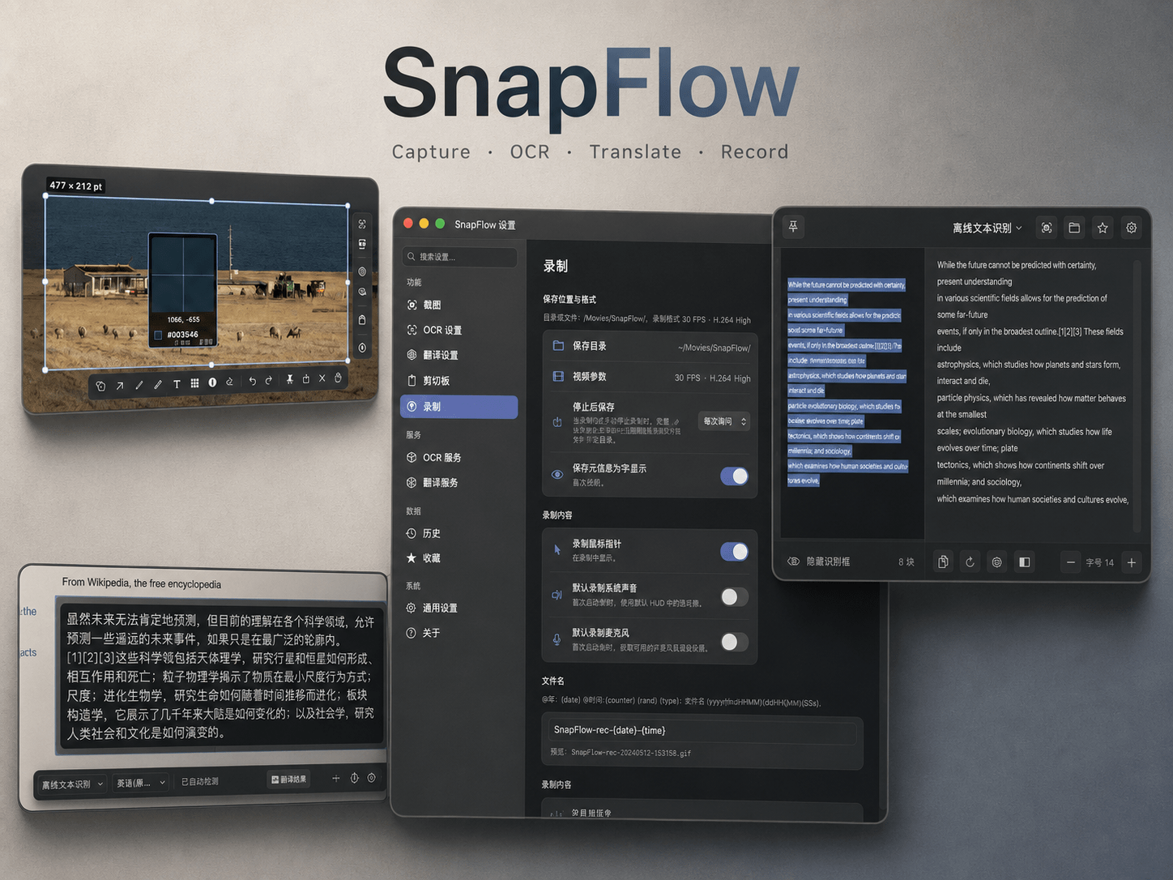Click the 保存目录 row
This screenshot has height=880, width=1173.
650,347
